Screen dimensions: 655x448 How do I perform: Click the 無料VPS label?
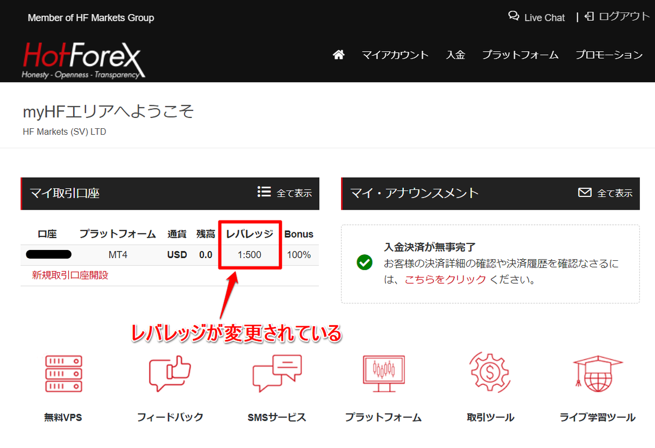pos(63,417)
